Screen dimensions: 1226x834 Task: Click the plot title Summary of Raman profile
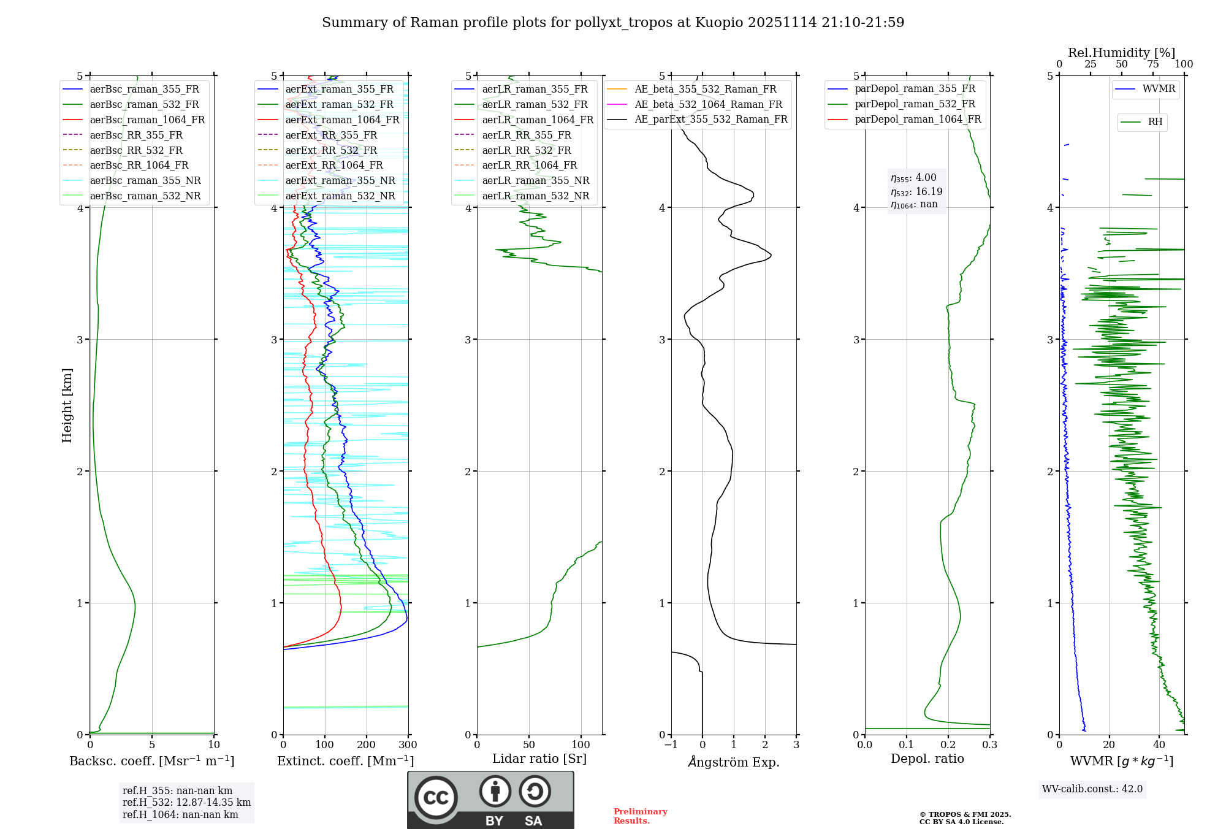coord(612,23)
